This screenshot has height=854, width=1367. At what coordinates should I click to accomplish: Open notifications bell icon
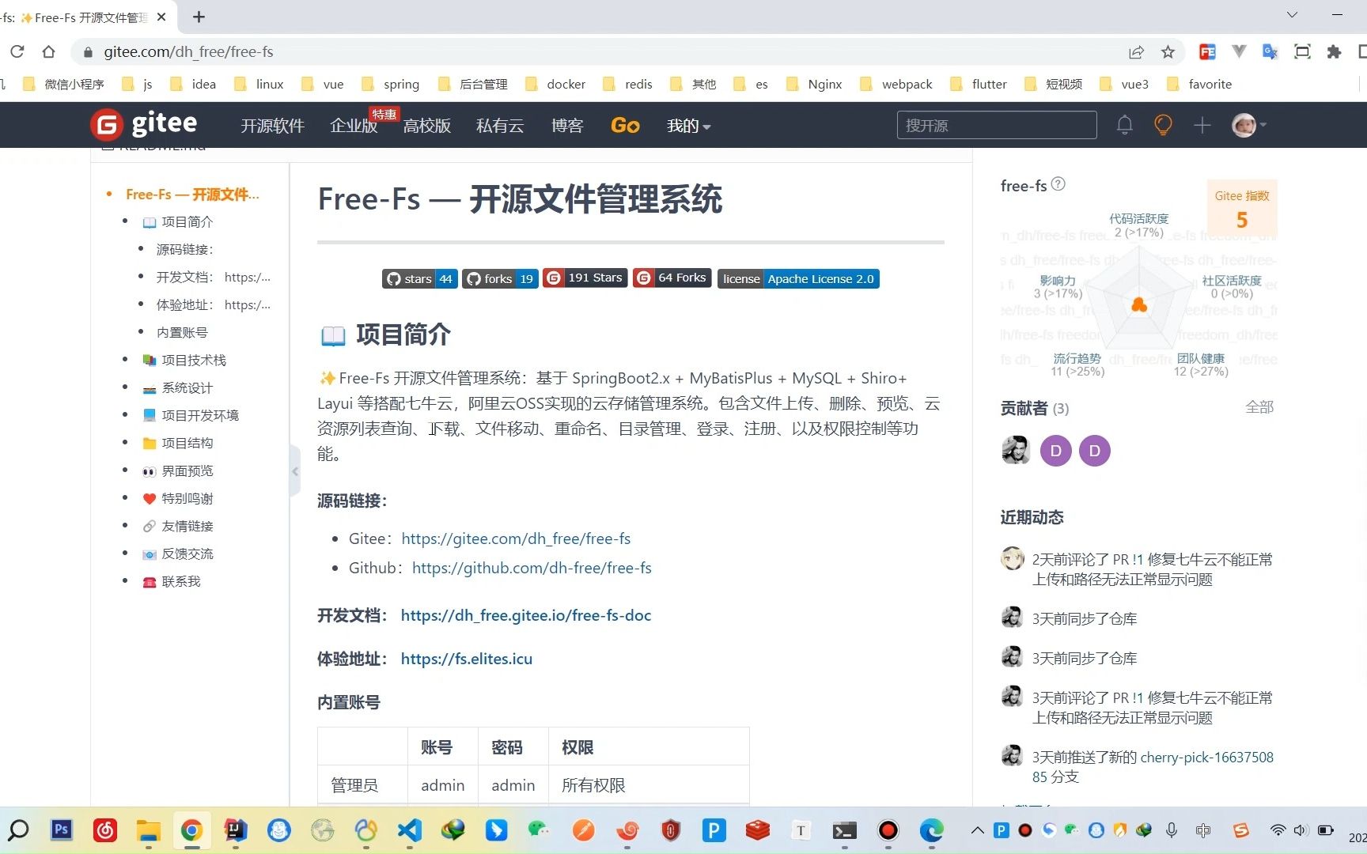(x=1124, y=125)
